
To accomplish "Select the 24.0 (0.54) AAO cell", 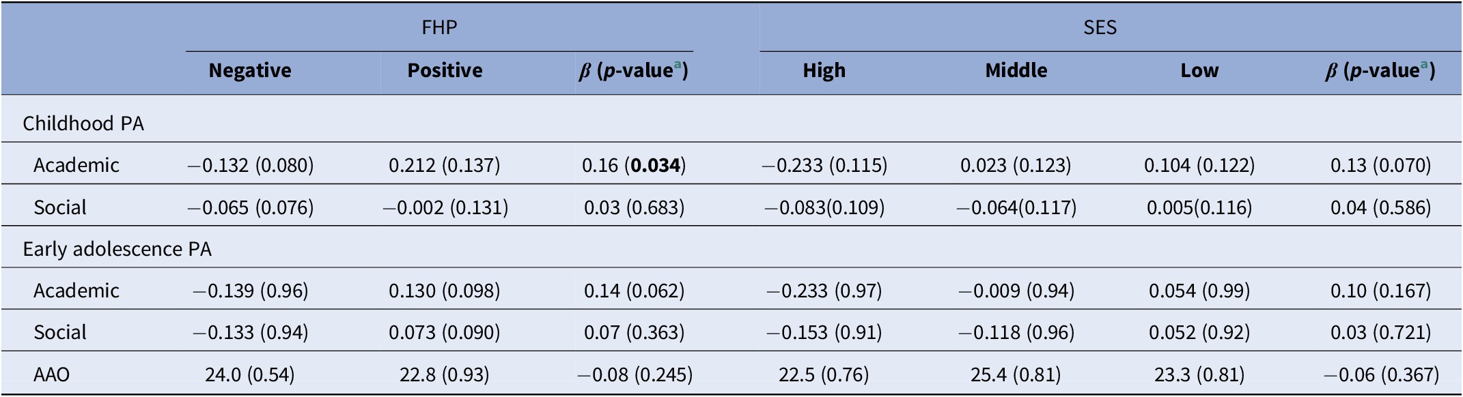I will (249, 374).
